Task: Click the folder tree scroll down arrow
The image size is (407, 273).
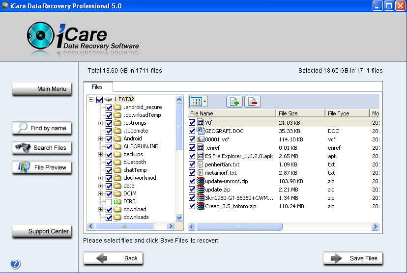Action: point(179,218)
